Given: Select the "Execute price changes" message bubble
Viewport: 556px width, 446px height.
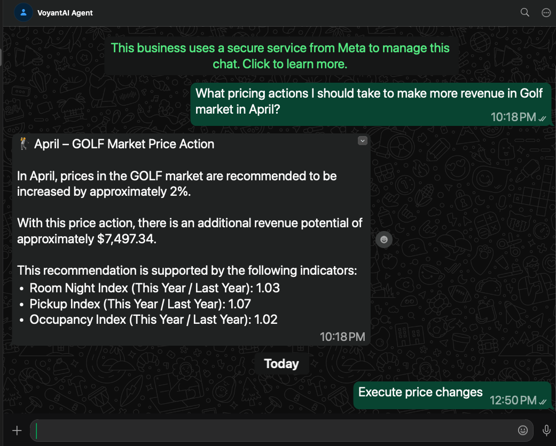Looking at the screenshot, I should click(420, 393).
